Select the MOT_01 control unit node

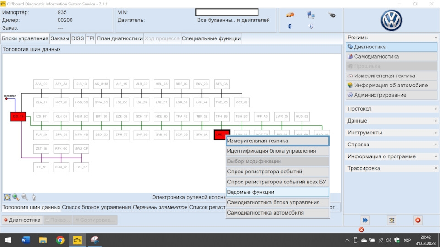pyautogui.click(x=61, y=102)
